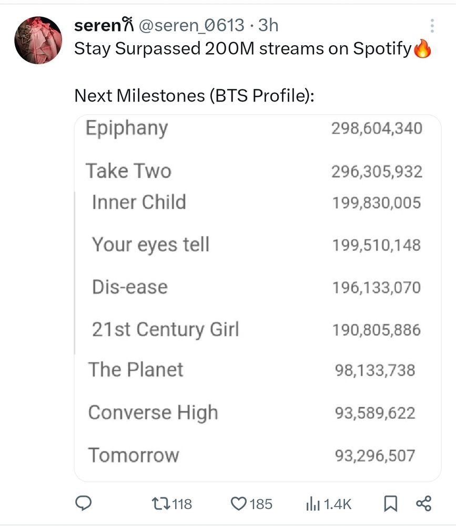Open the share icon
456x526 pixels.
[423, 503]
